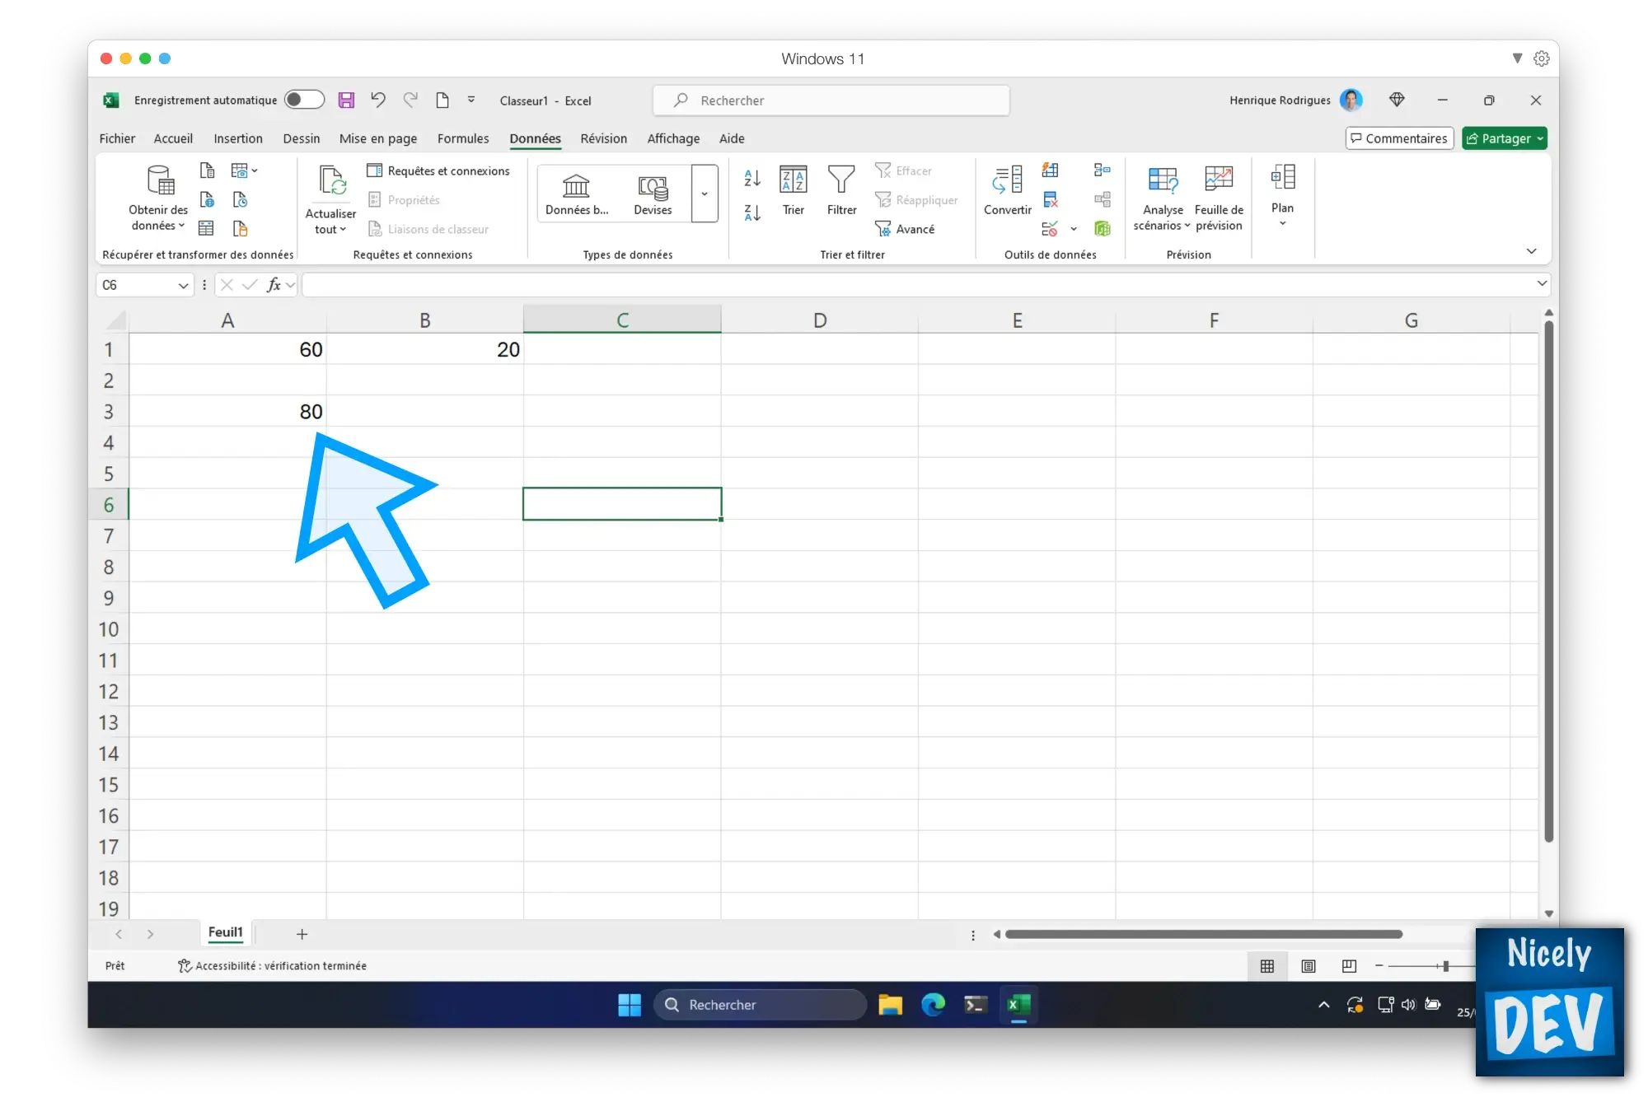Select the Devises data type
The image size is (1648, 1102).
653,194
